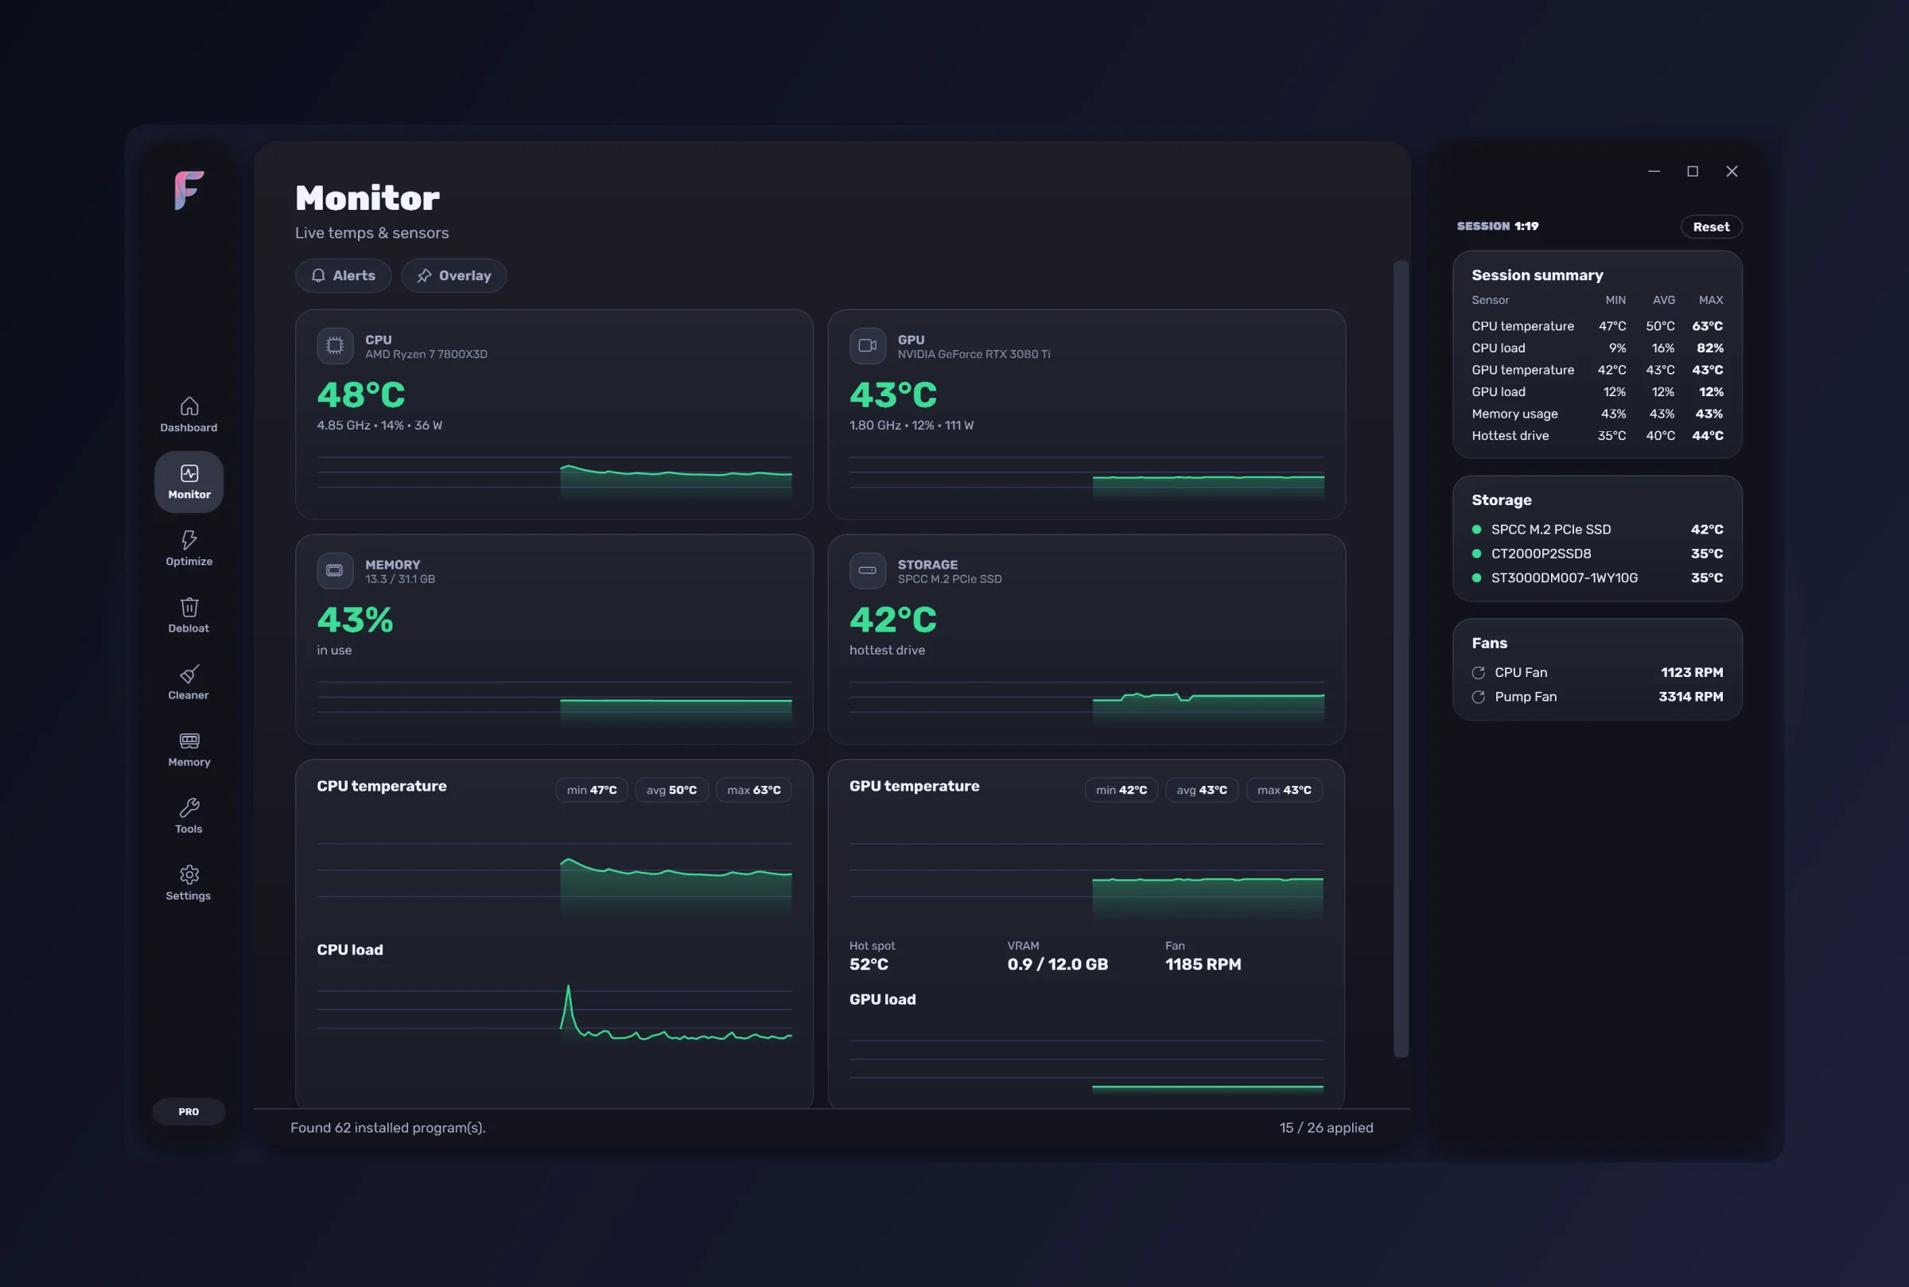Image resolution: width=1909 pixels, height=1287 pixels.
Task: Click the CPU Fan spinner icon
Action: pos(1478,673)
